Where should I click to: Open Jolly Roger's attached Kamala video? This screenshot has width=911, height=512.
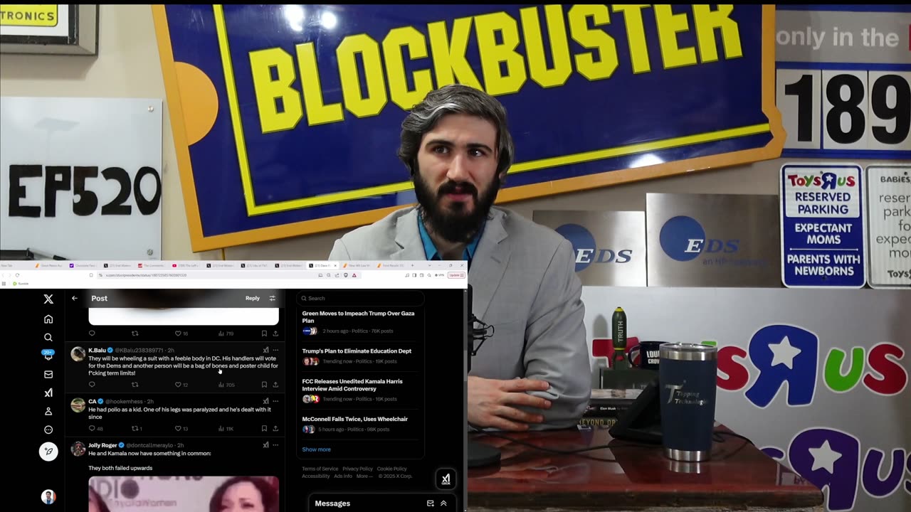(184, 494)
